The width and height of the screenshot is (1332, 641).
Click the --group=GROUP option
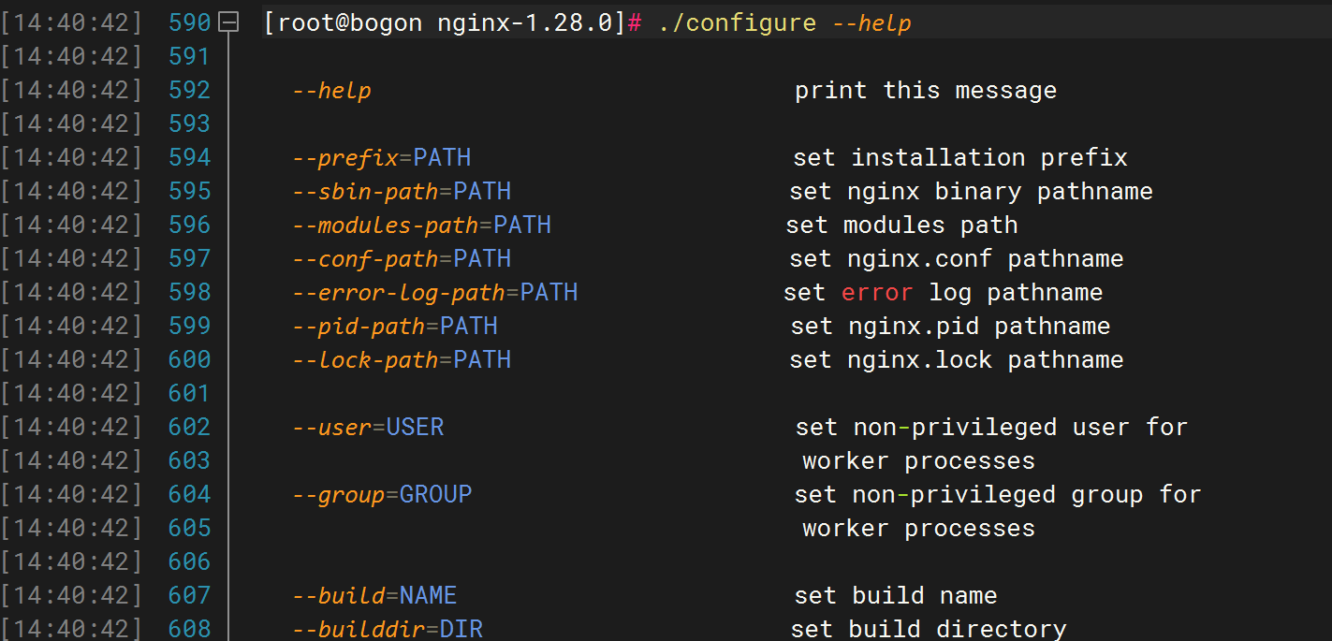coord(382,494)
